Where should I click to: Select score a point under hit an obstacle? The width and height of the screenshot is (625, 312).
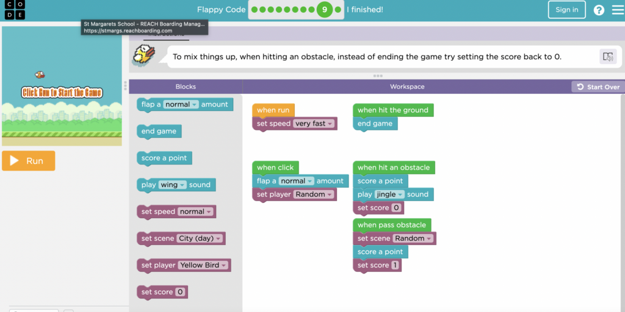380,181
